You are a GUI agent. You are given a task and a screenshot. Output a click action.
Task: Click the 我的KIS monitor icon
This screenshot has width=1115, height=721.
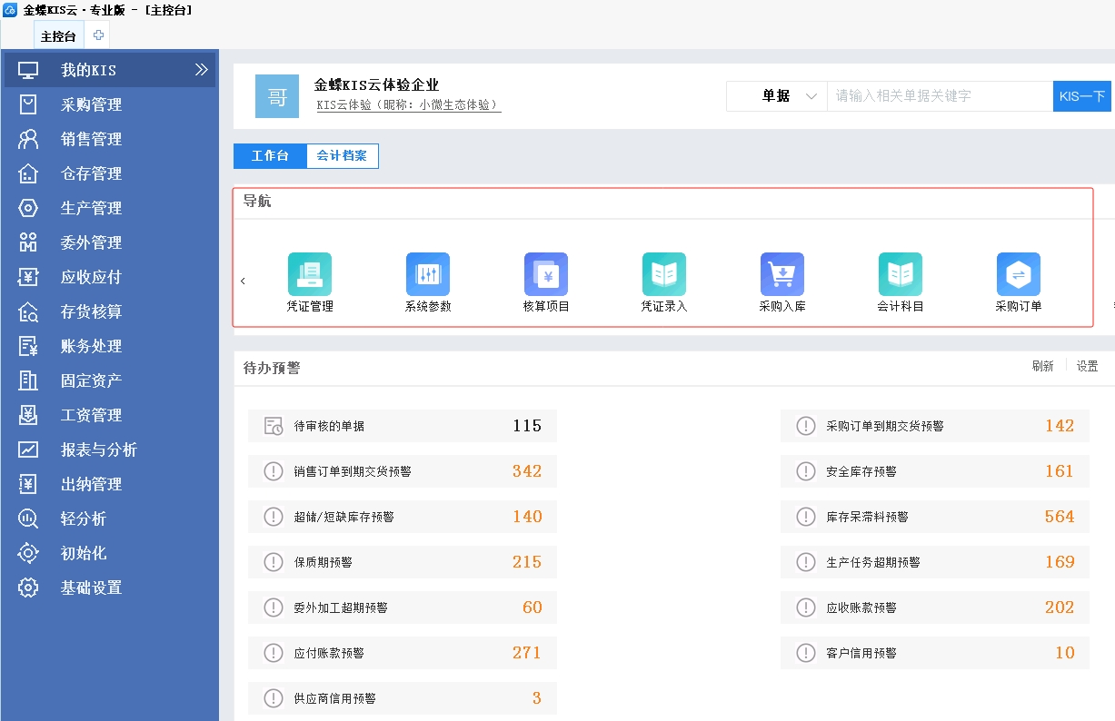(x=29, y=70)
